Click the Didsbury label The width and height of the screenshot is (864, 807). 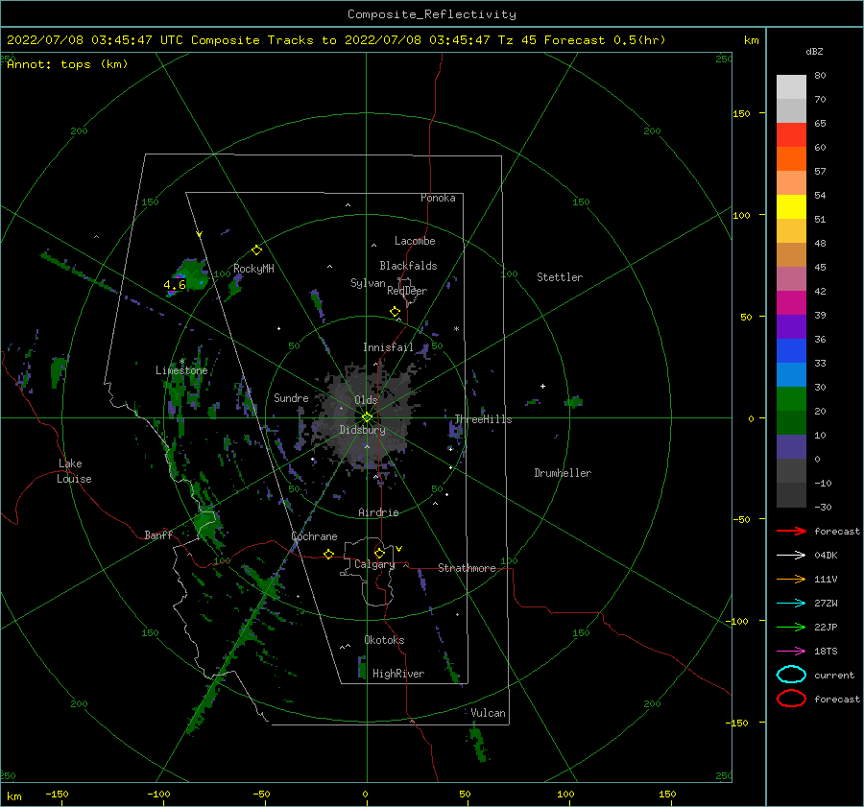pos(362,430)
